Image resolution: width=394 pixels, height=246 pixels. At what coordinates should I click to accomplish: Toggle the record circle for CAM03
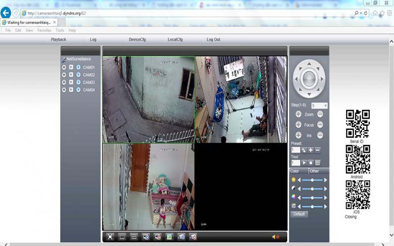tap(64, 82)
